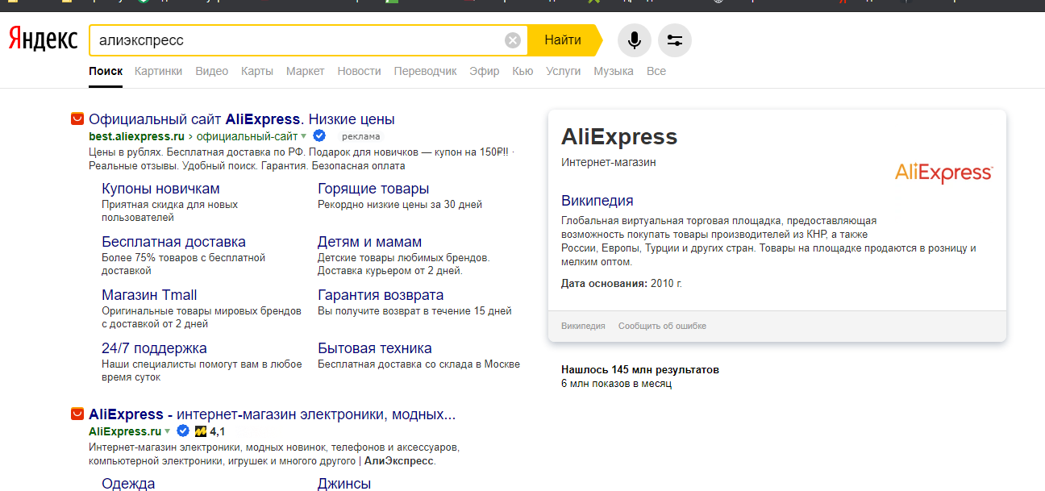Viewport: 1045px width, 491px height.
Task: Click favicon of 'AliExpress - интернет-магазин электроники' result
Action: pyautogui.click(x=77, y=414)
